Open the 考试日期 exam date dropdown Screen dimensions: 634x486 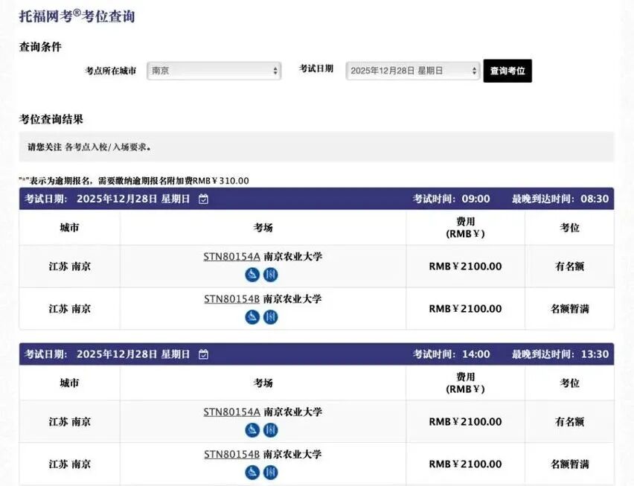(x=408, y=71)
